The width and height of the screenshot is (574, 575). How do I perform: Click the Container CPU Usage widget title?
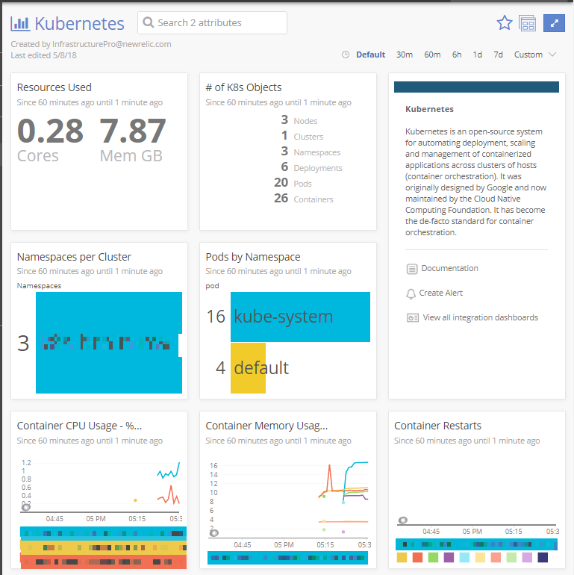pyautogui.click(x=79, y=426)
